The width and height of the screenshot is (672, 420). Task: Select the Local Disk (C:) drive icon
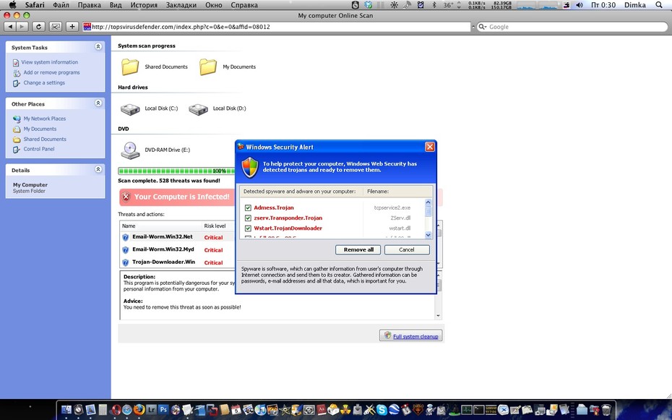[130, 109]
